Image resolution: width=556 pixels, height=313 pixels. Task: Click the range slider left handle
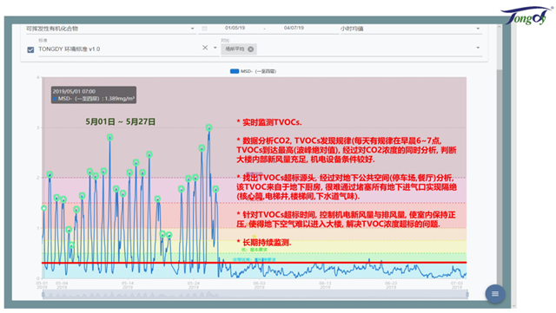click(43, 294)
